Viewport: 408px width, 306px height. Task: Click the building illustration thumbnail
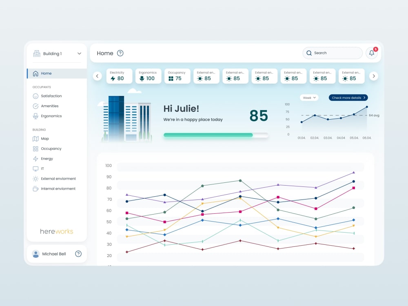(x=126, y=119)
